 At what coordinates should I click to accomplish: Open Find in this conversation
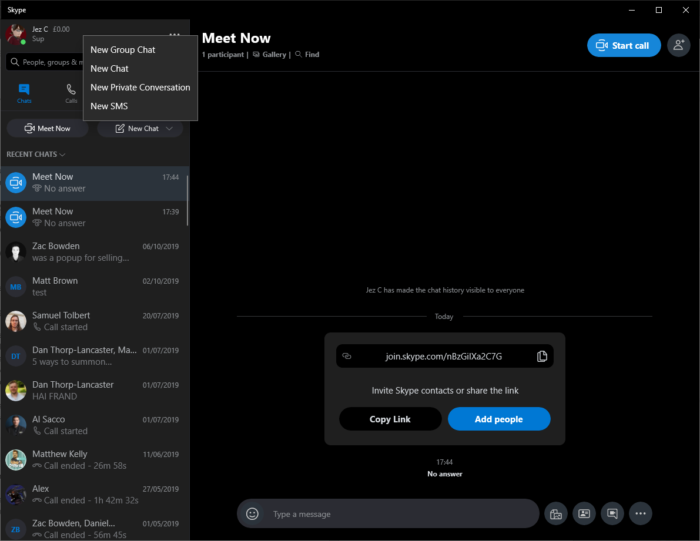point(307,54)
